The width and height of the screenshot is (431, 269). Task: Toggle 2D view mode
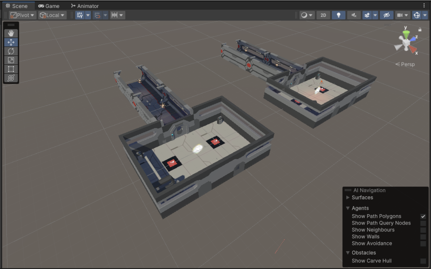[x=323, y=15]
